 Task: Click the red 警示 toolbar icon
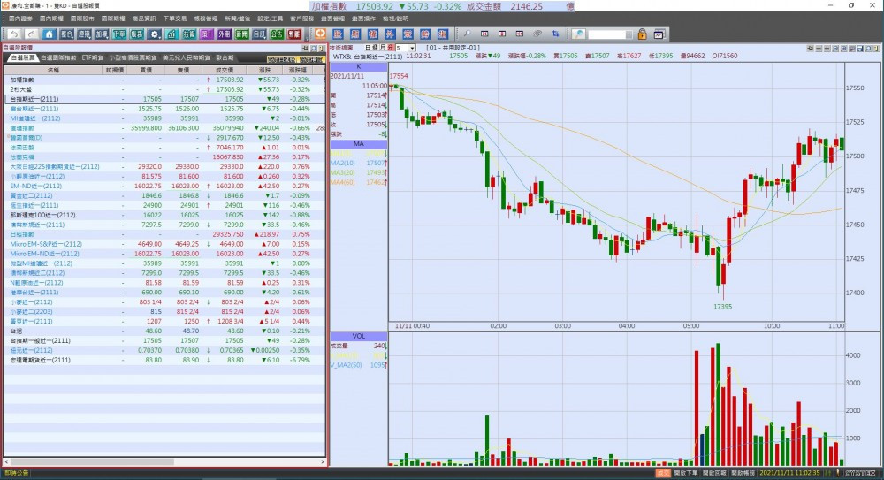(293, 34)
